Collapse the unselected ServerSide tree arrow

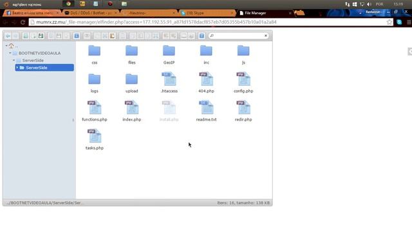tap(14, 60)
